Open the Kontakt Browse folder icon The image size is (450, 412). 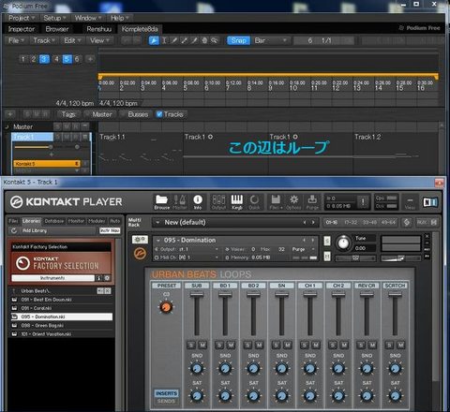tap(161, 202)
